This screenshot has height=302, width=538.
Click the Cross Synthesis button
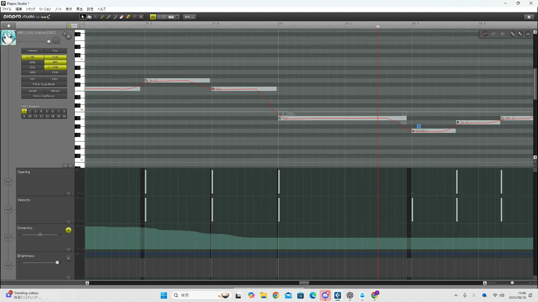44,96
